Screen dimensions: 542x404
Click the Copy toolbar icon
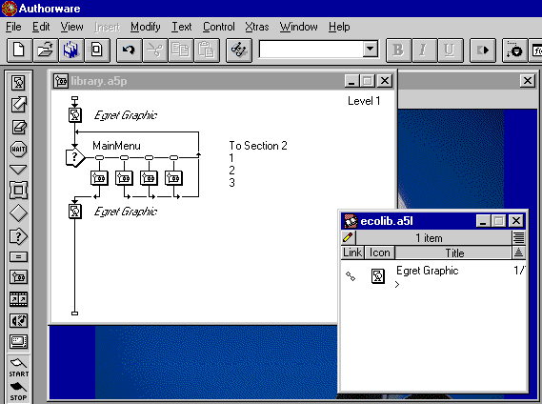pyautogui.click(x=181, y=50)
